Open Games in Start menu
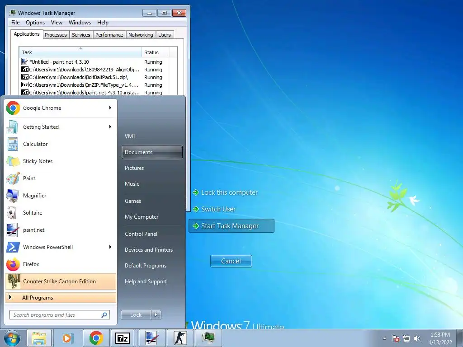This screenshot has width=463, height=347. click(152, 201)
